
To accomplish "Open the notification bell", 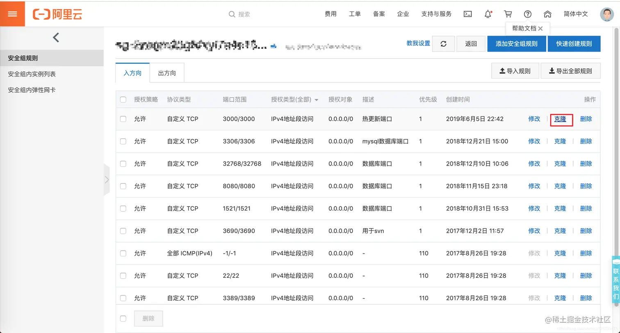I will [x=488, y=14].
